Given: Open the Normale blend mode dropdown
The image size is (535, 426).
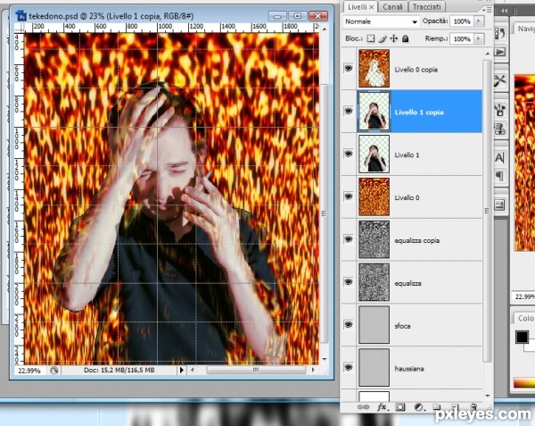Looking at the screenshot, I should tap(381, 21).
